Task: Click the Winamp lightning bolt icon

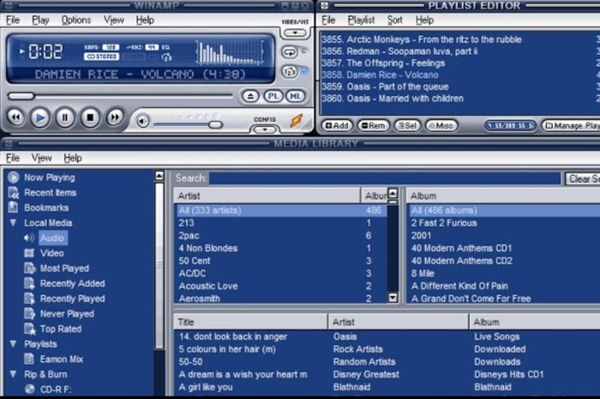Action: coord(297,121)
